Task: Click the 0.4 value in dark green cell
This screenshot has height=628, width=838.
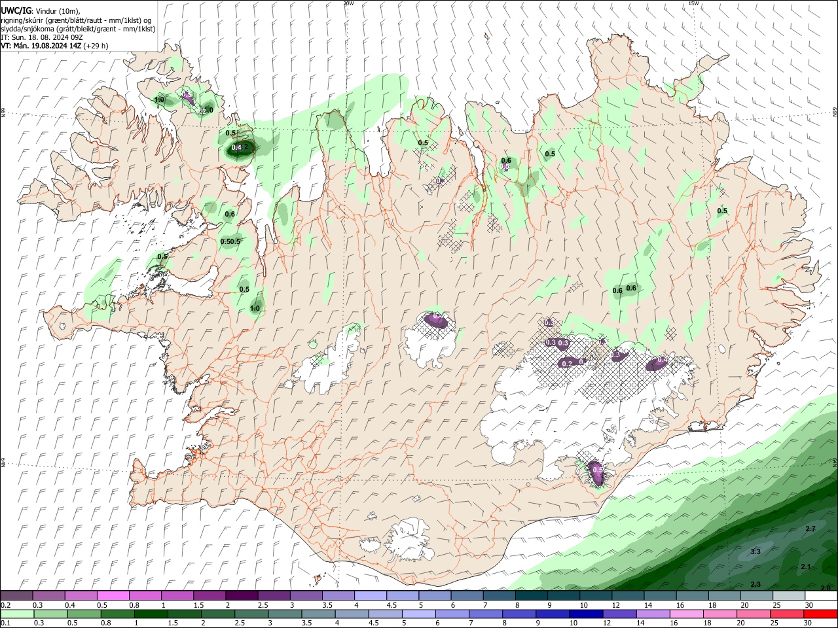Action: 236,148
